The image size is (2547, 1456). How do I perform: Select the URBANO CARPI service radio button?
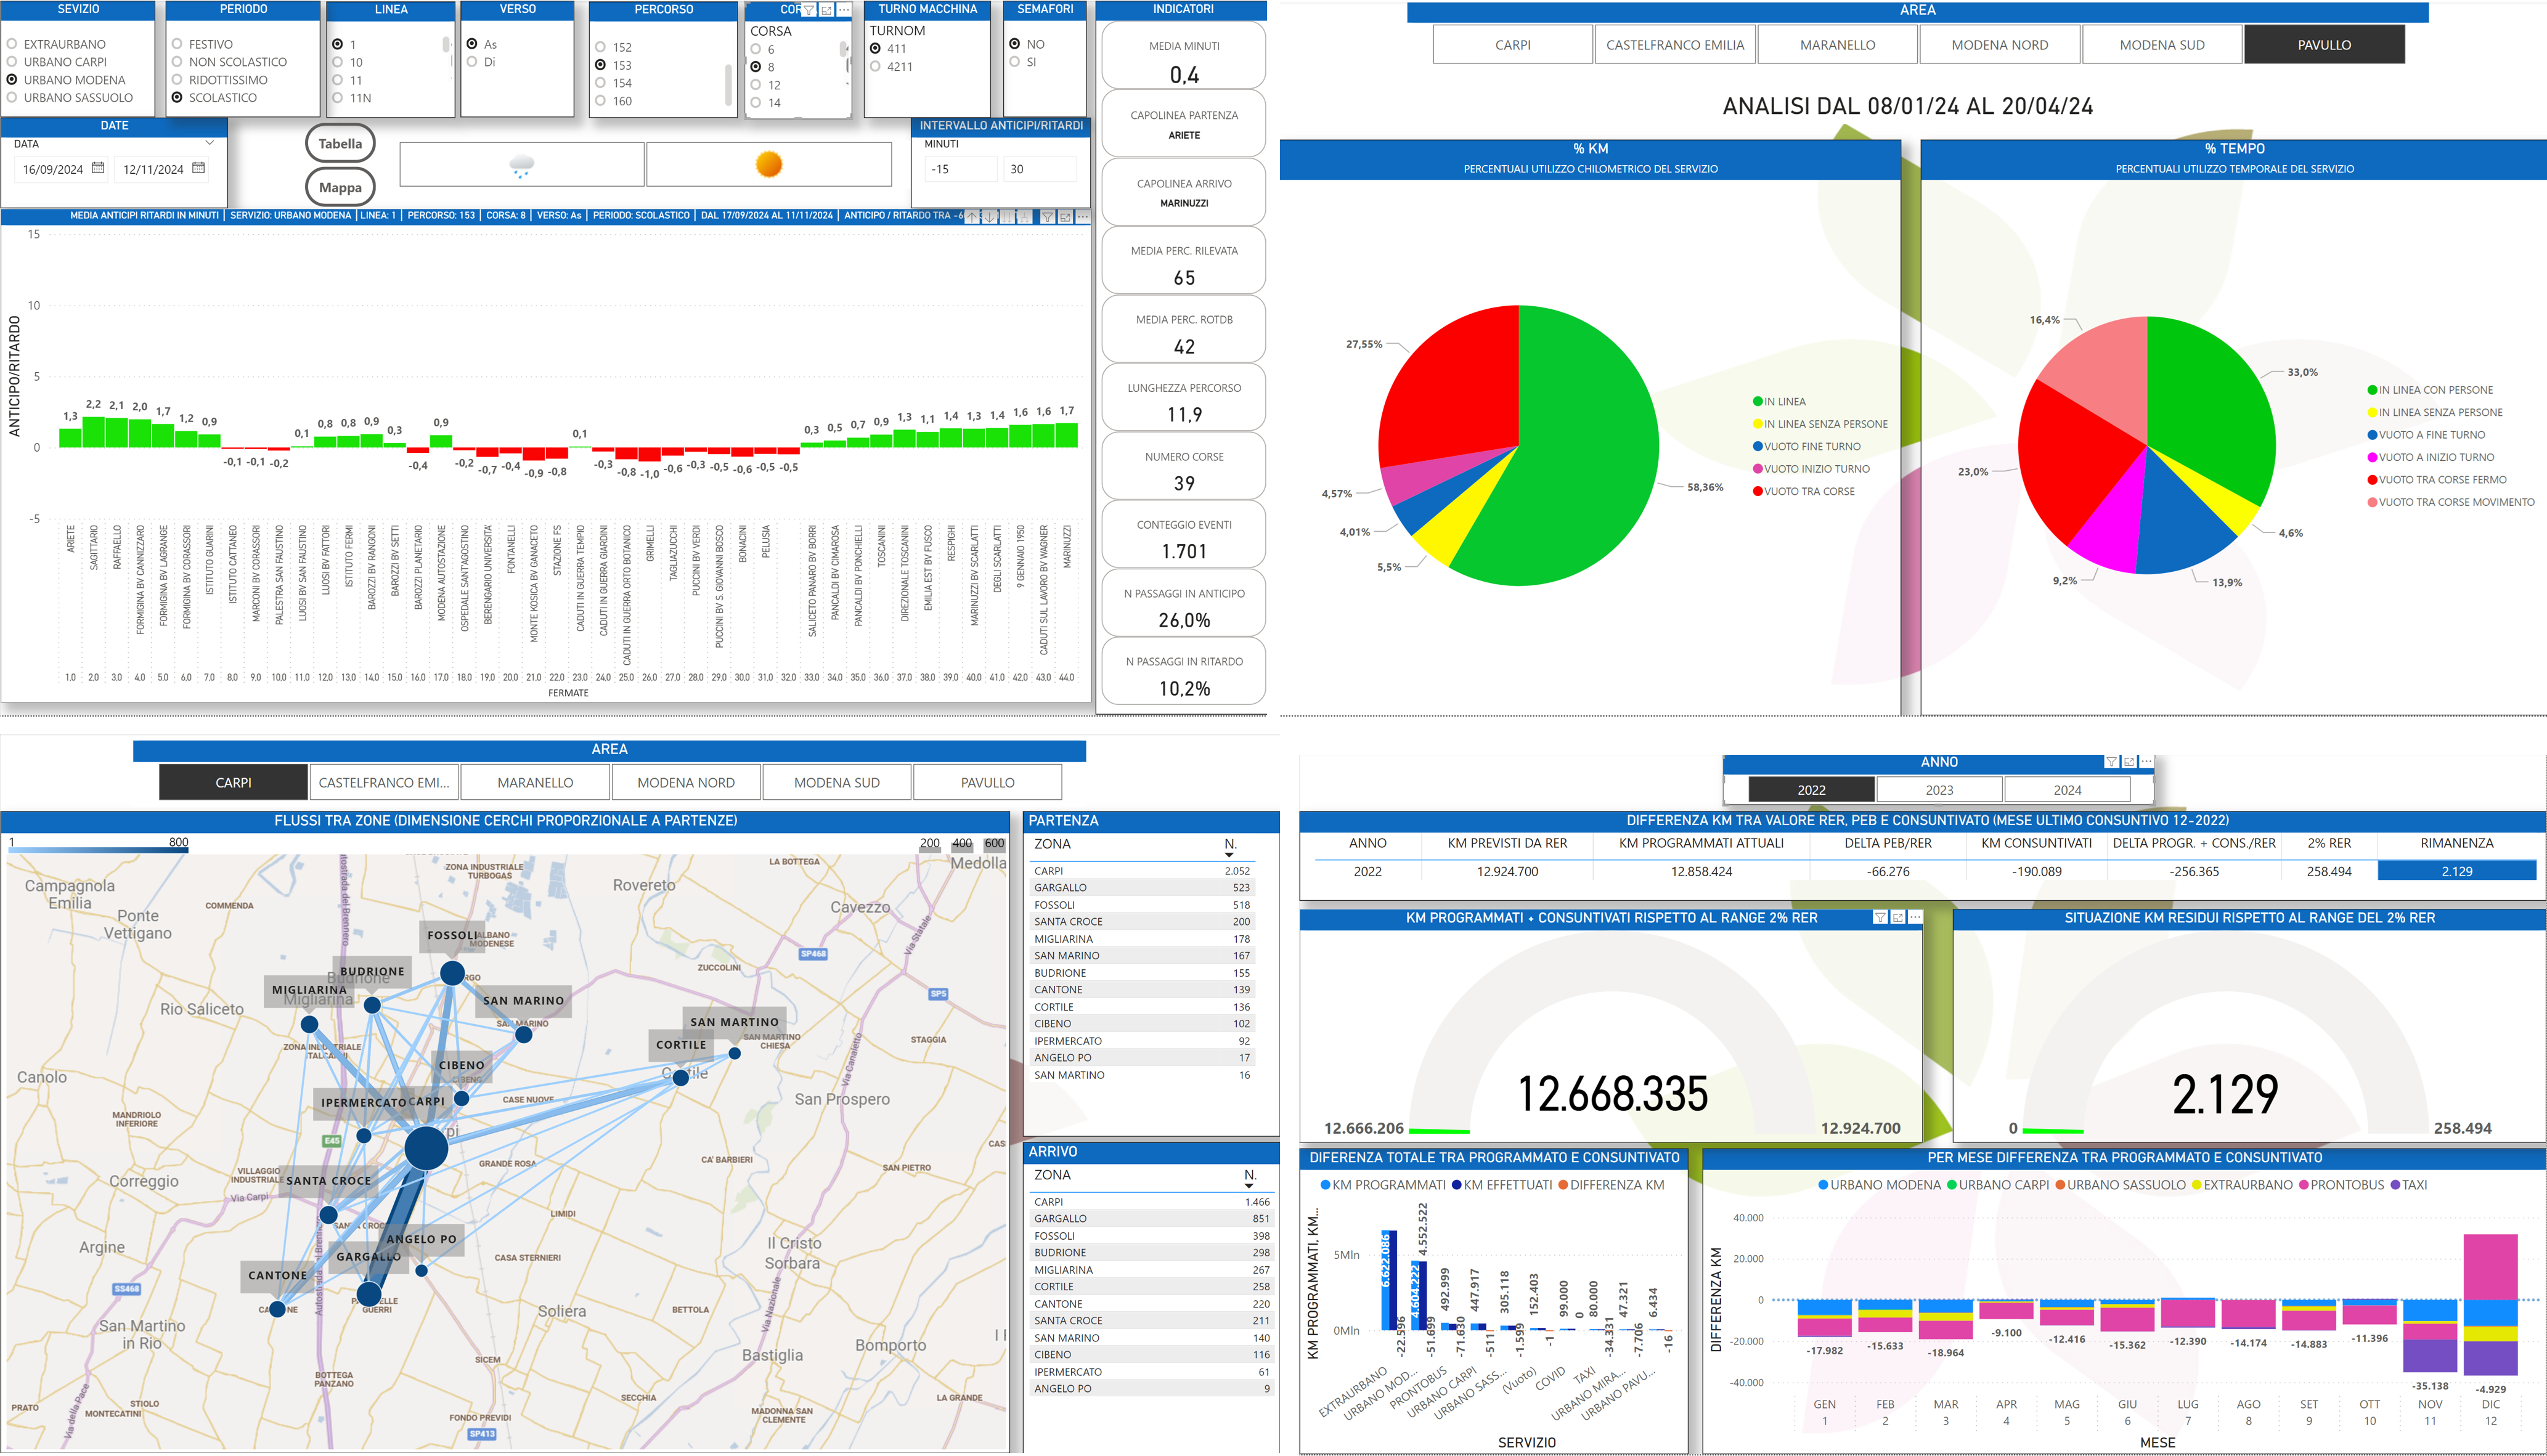pos(12,62)
